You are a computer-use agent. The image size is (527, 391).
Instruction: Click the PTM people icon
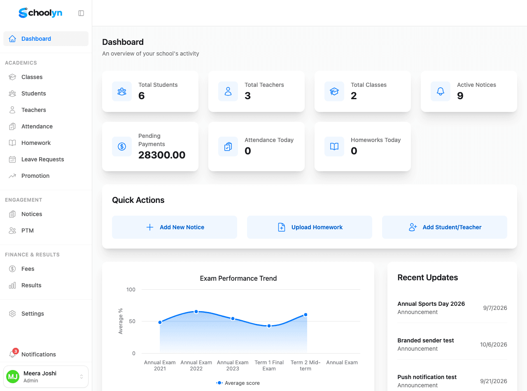(12, 230)
